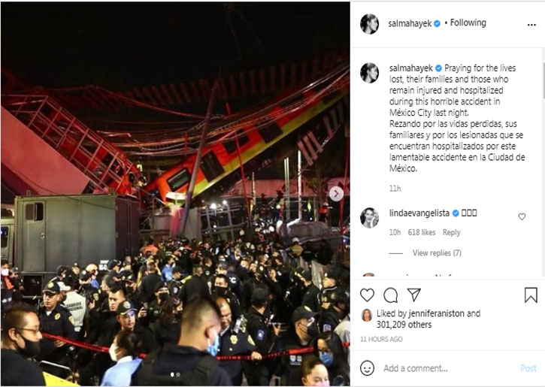
Task: Open the emoji picker smiley icon
Action: [367, 368]
